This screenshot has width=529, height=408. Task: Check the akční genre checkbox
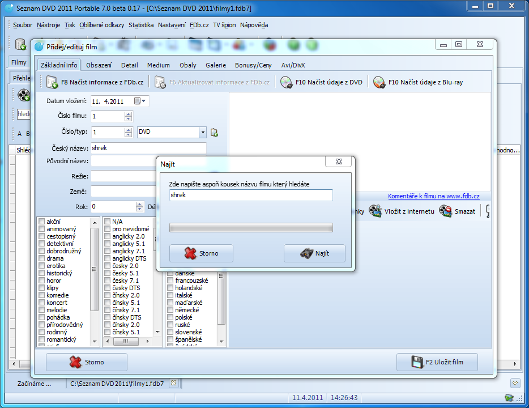click(x=41, y=222)
